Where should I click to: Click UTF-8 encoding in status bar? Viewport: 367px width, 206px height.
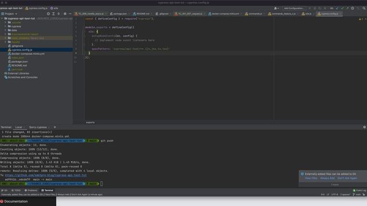click(334, 195)
